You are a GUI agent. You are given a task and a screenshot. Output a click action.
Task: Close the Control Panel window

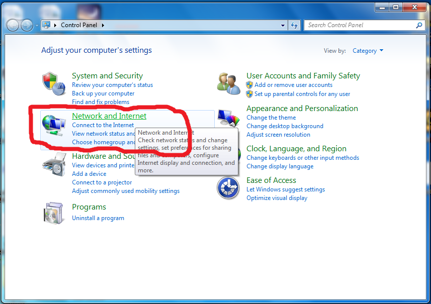pos(414,7)
